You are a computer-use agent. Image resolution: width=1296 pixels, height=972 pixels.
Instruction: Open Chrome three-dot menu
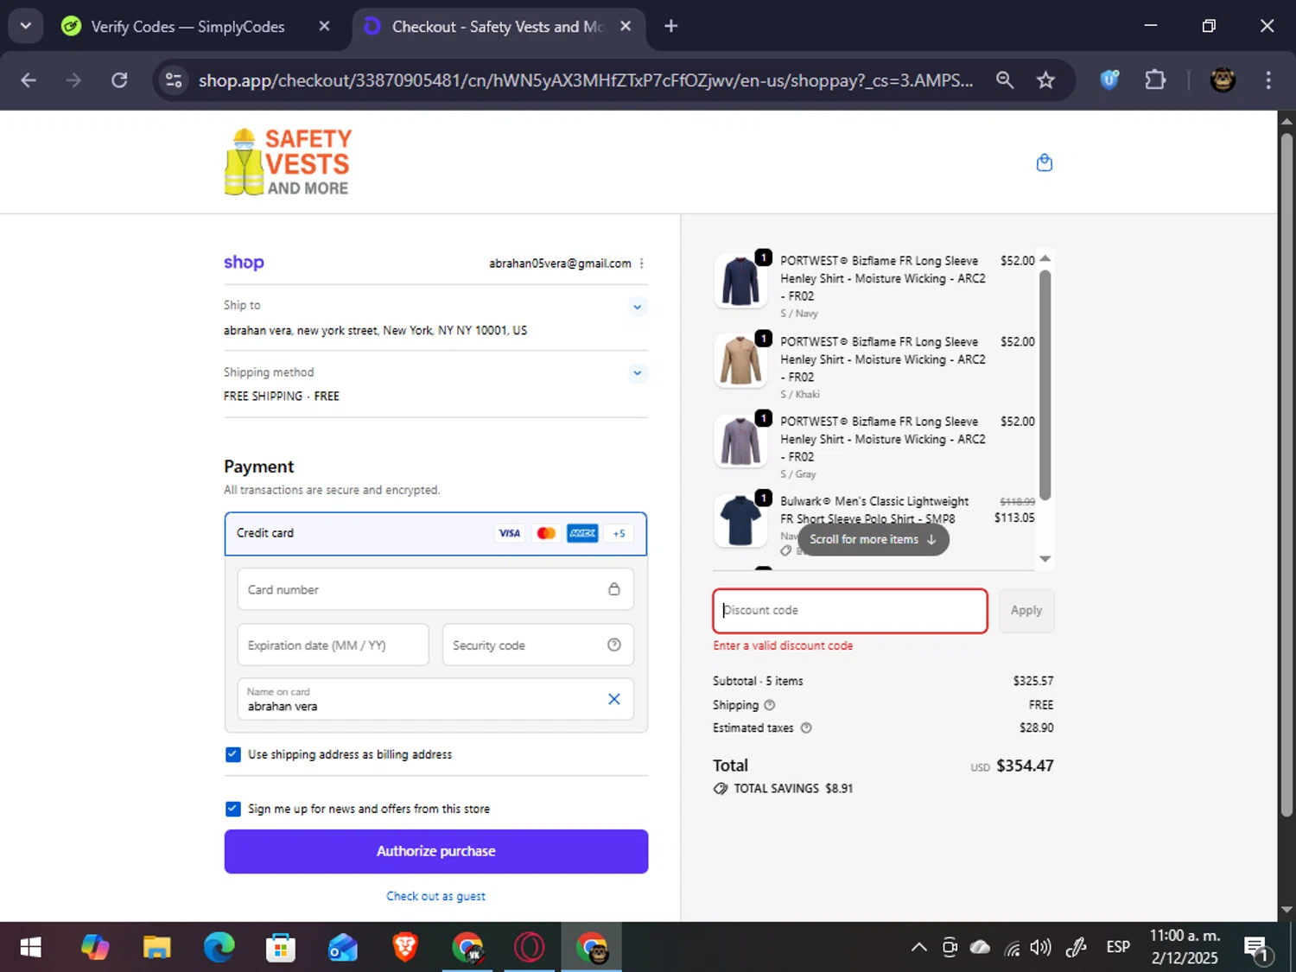tap(1267, 80)
